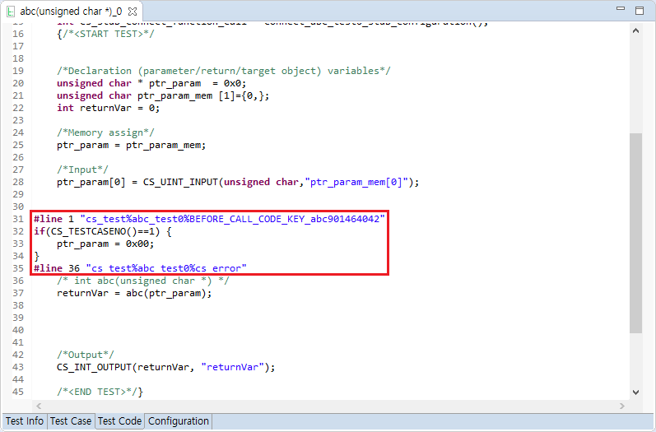
Task: Switch to the Test Case tab
Action: (x=71, y=420)
